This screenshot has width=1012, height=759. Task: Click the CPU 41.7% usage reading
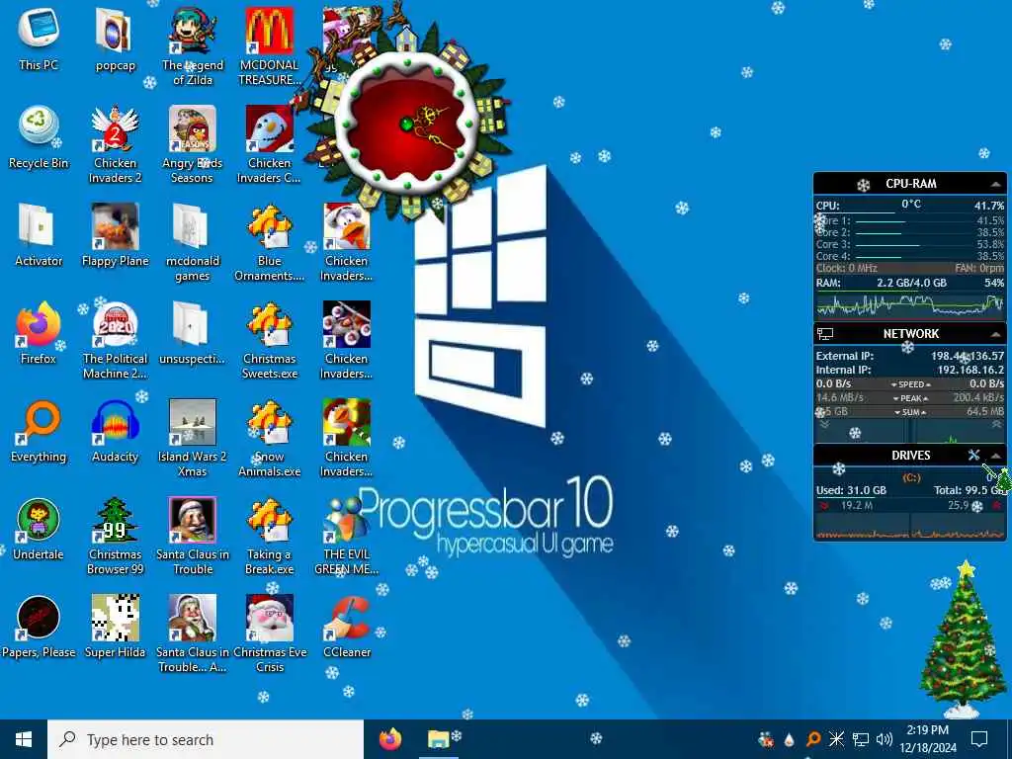[x=988, y=206]
